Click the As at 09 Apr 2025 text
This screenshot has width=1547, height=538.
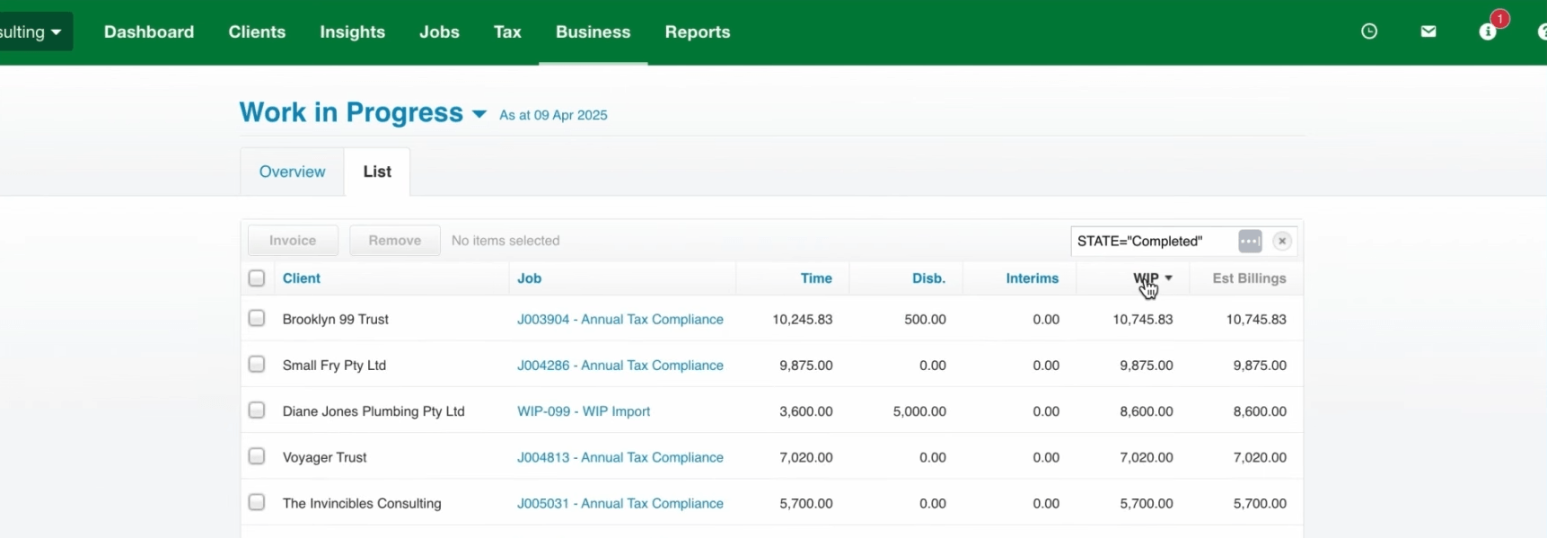(553, 115)
